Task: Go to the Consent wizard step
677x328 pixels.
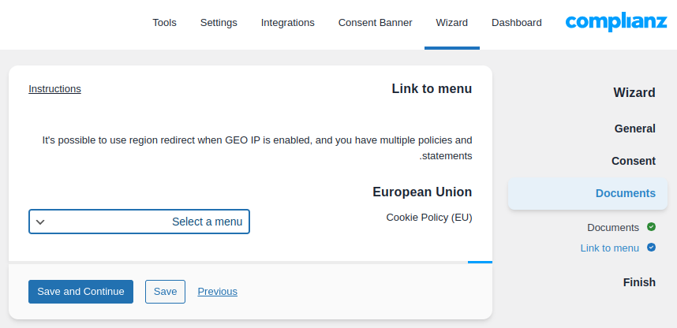Action: (x=633, y=161)
